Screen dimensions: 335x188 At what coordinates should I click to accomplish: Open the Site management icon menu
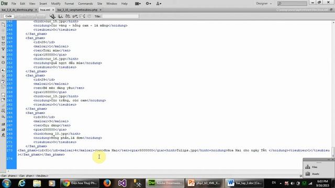coord(159,4)
